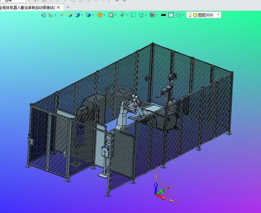This screenshot has width=261, height=213.
Task: Click the tan square toolbar icon
Action: tap(111, 15)
